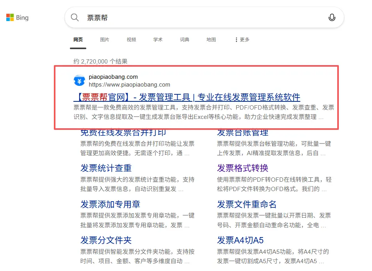Activate voice search microphone icon
Viewport: 372px width, 271px height.
332,18
